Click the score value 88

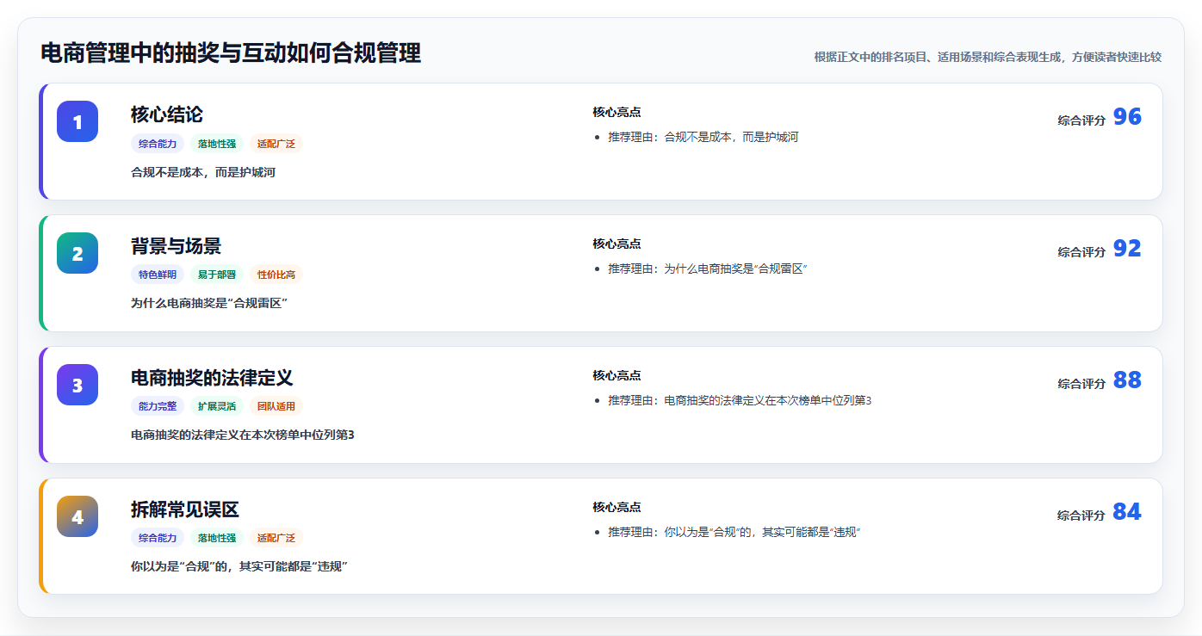[1127, 380]
